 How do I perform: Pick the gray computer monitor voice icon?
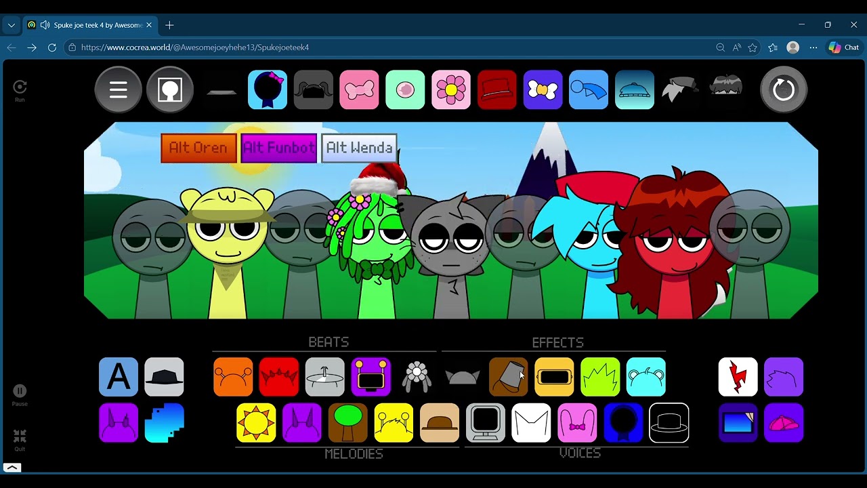click(x=486, y=423)
